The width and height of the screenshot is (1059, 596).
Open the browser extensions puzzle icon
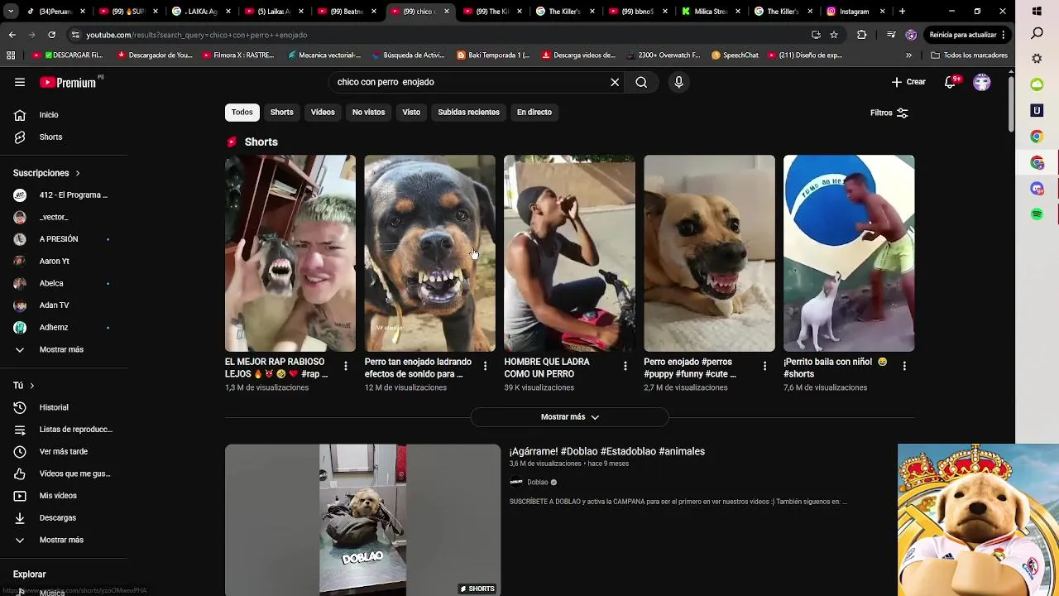[861, 35]
